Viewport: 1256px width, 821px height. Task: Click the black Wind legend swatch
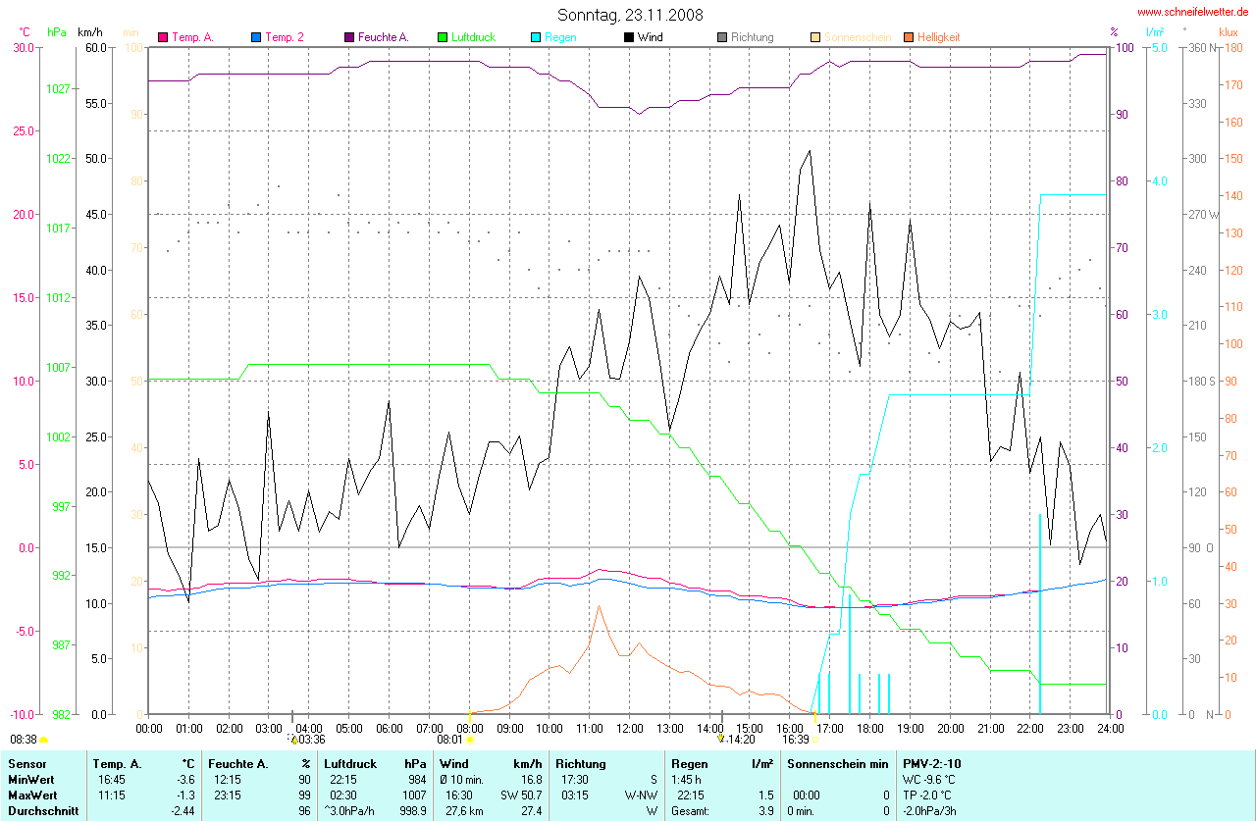click(x=629, y=37)
